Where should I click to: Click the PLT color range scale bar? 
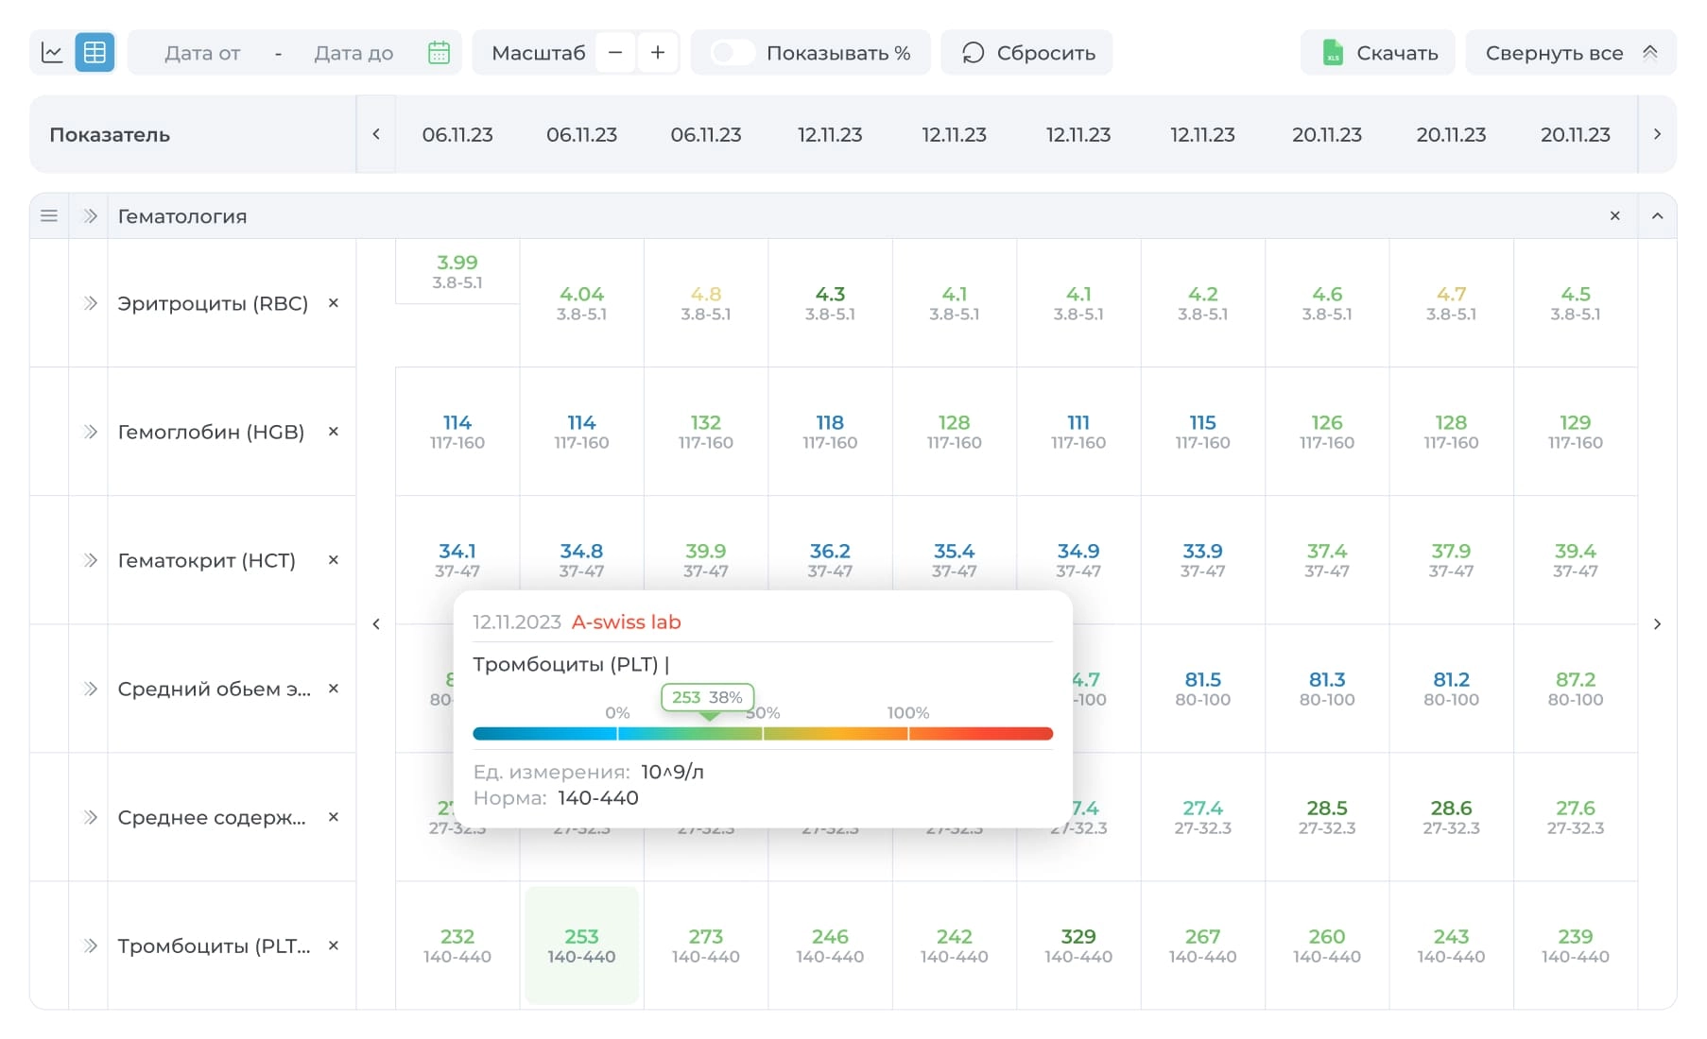pos(762,734)
